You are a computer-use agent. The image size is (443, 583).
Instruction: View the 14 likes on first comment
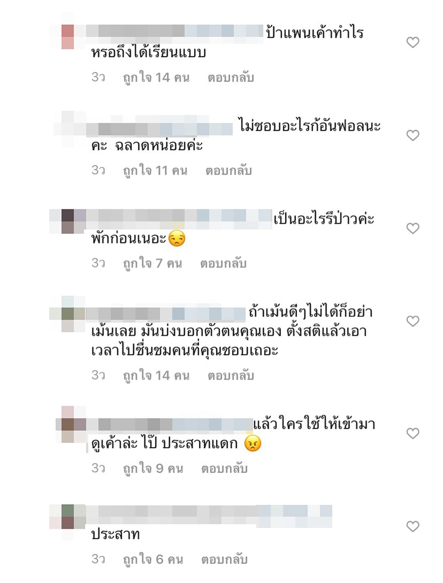(156, 78)
